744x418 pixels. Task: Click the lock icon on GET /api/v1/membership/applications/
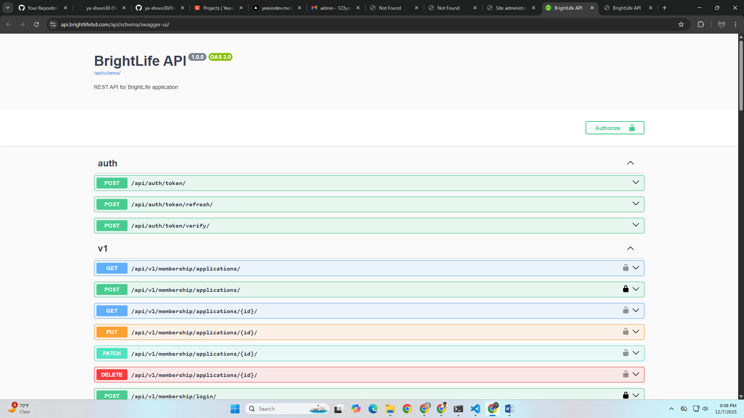coord(626,267)
